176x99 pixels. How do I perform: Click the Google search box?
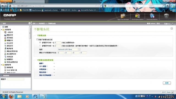pyautogui.click(x=135, y=6)
